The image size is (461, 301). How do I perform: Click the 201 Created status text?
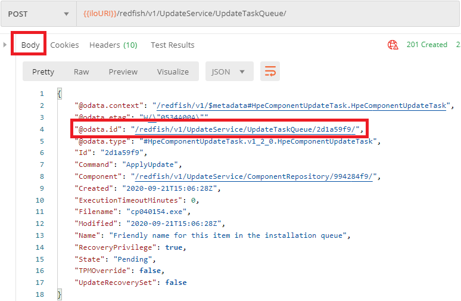click(426, 45)
